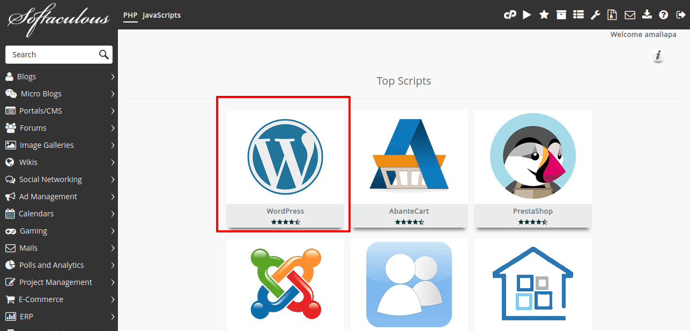Open the cPanel control panel icon
The image size is (690, 331).
tap(509, 15)
